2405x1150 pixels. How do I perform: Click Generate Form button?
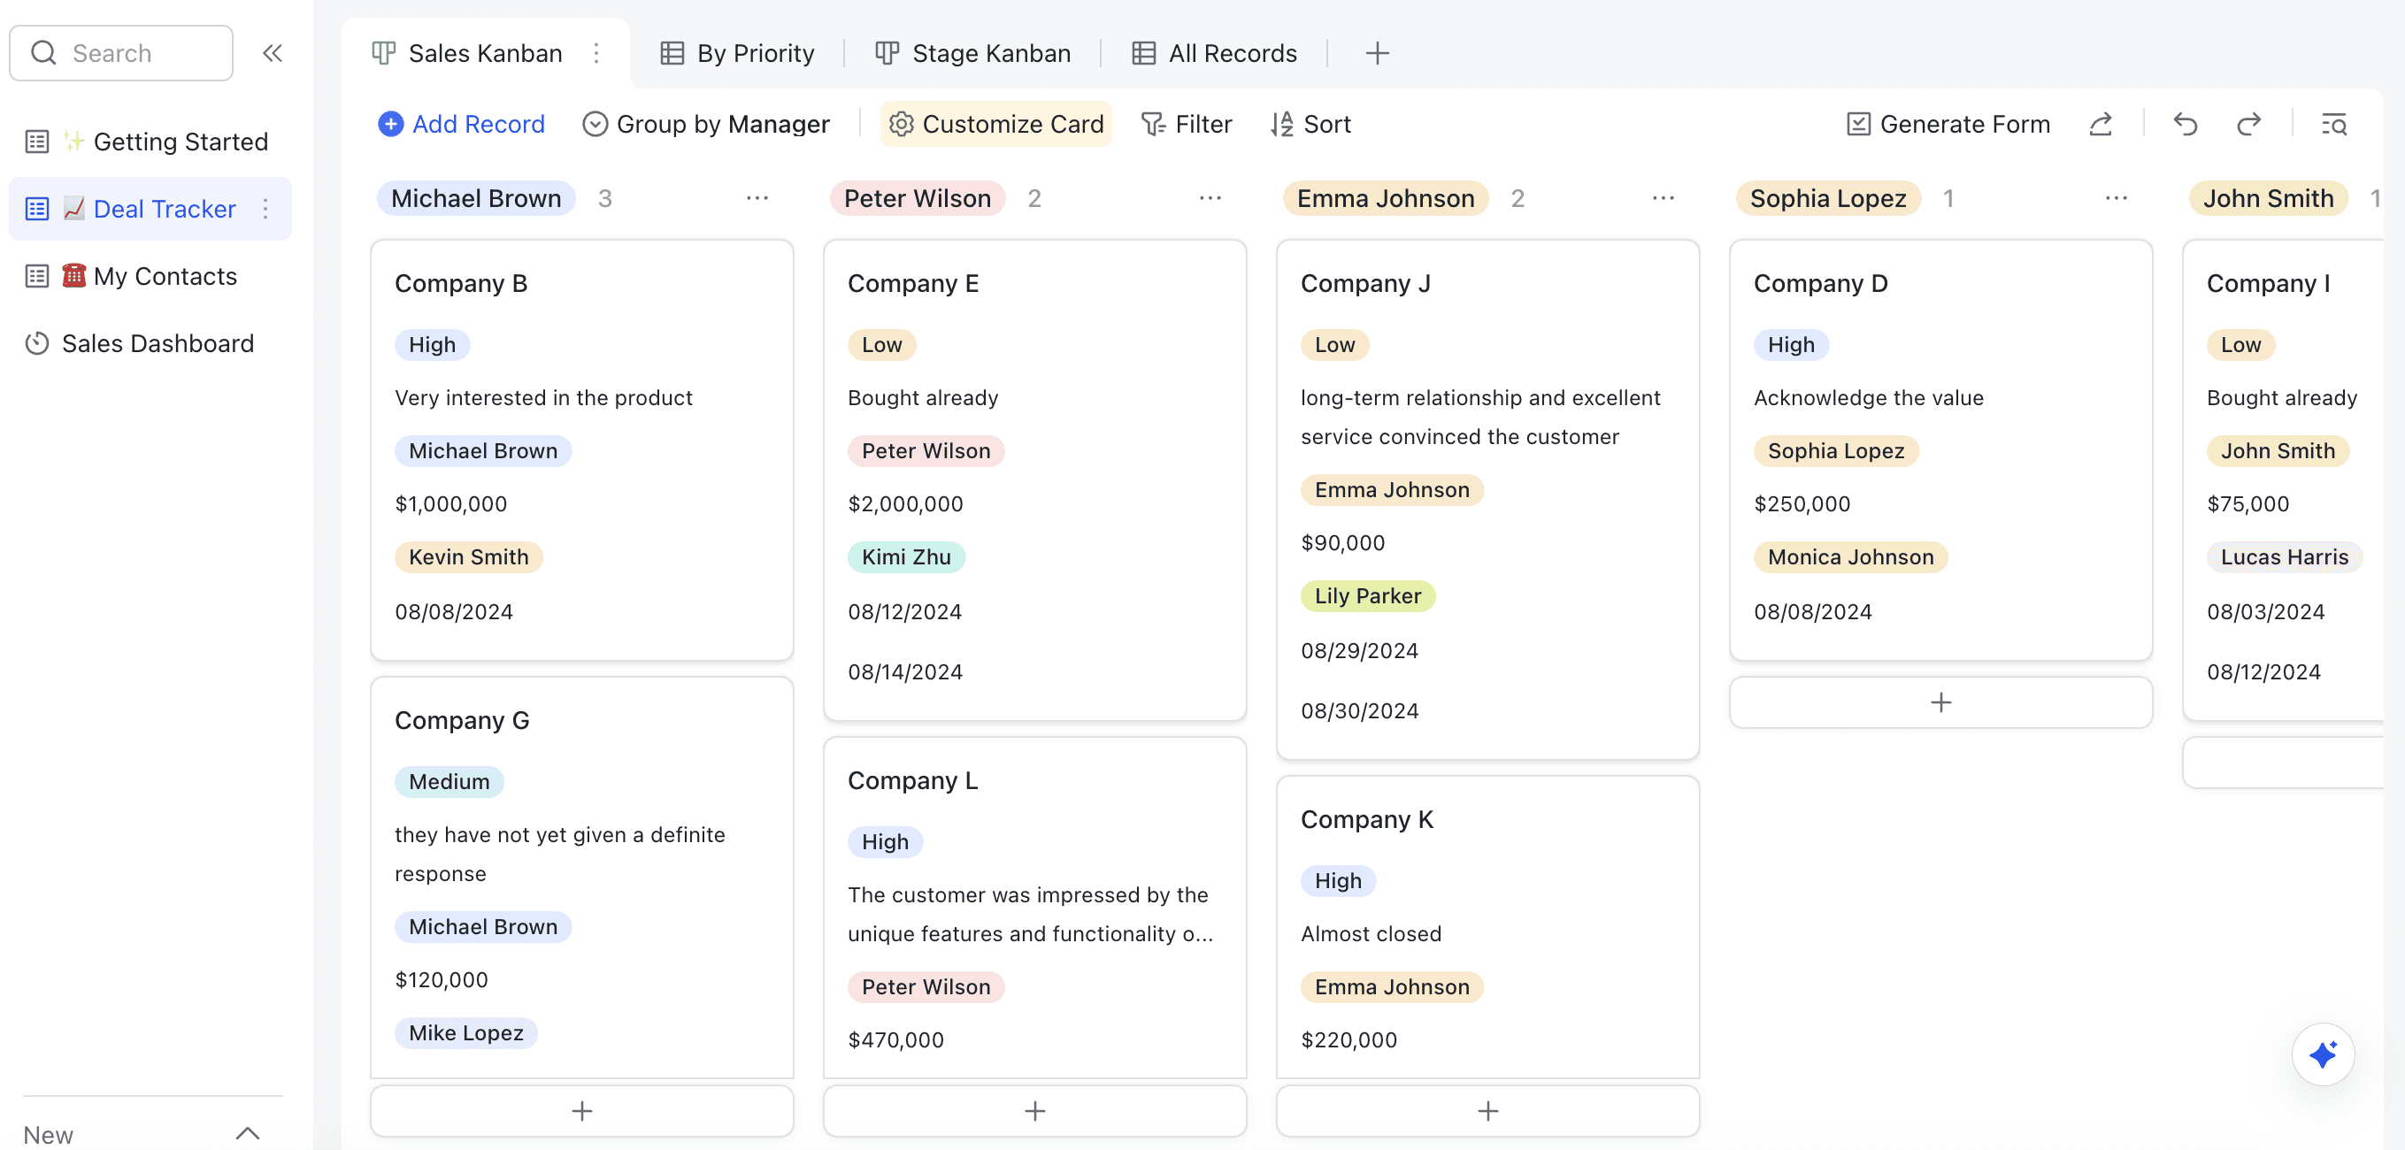(x=1948, y=124)
